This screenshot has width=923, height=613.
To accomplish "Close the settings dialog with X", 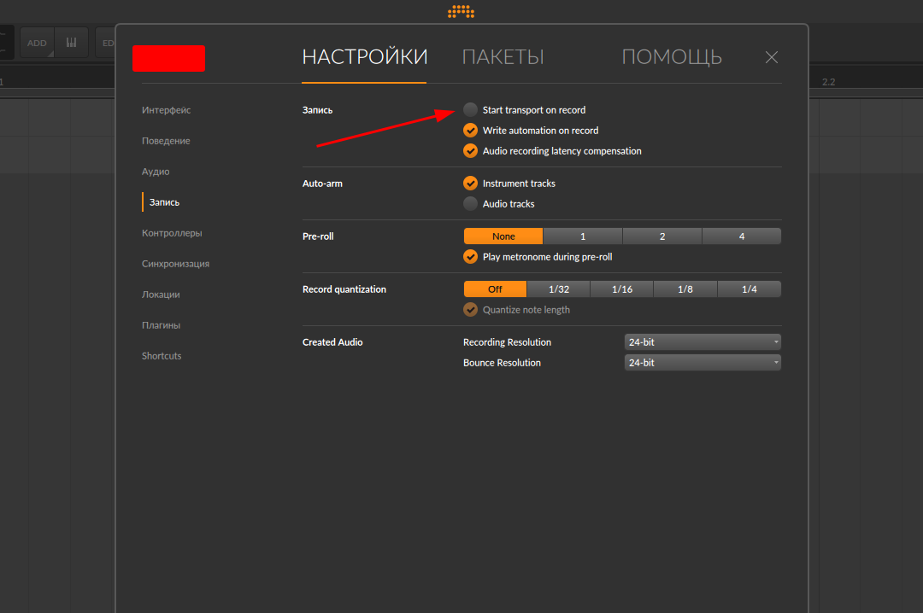I will (x=771, y=57).
